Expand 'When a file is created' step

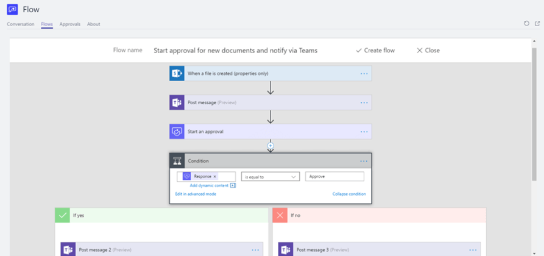click(x=271, y=74)
